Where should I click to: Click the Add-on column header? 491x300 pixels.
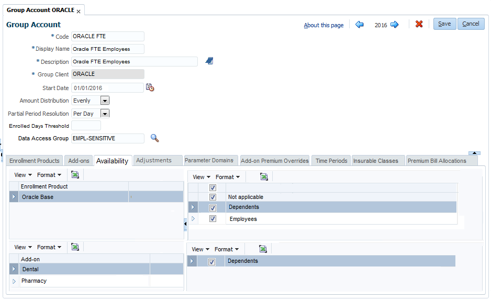click(x=84, y=259)
